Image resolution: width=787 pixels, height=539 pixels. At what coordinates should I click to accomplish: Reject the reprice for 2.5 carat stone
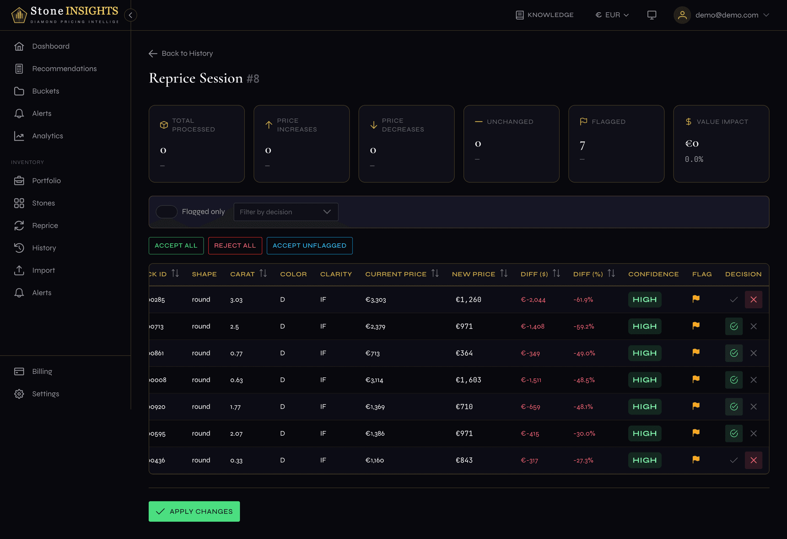(x=753, y=326)
